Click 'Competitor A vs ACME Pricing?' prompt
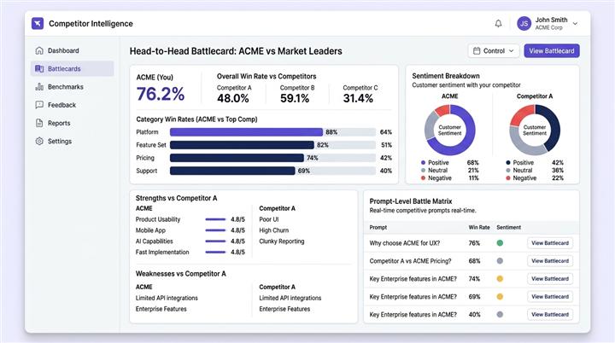 (x=410, y=261)
